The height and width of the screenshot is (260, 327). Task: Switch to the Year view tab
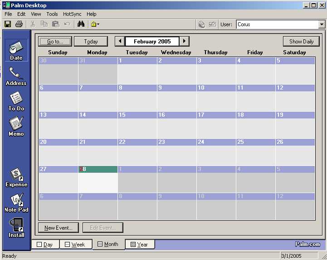(140, 244)
